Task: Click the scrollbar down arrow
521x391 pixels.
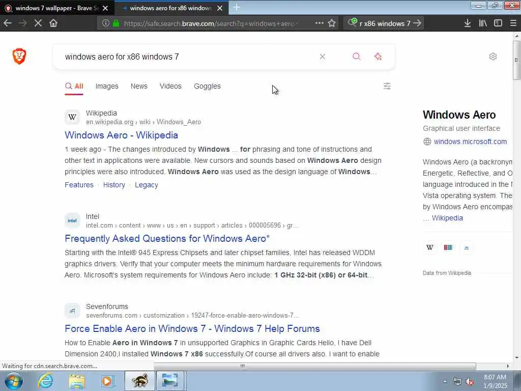Action: pyautogui.click(x=517, y=358)
